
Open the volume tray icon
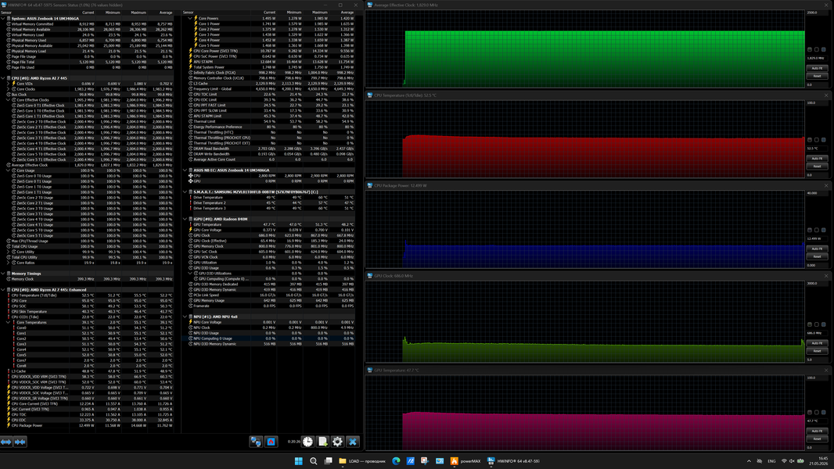pyautogui.click(x=792, y=461)
